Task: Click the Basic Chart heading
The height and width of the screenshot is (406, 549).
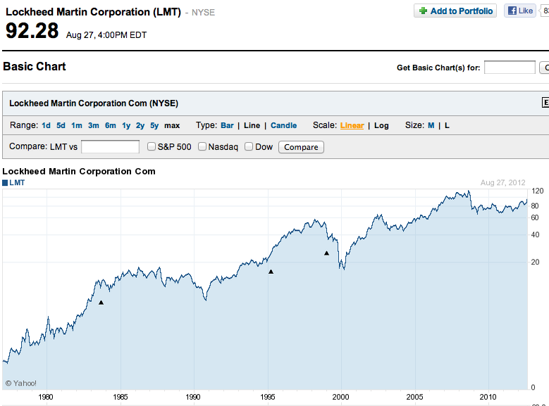Action: (x=35, y=66)
